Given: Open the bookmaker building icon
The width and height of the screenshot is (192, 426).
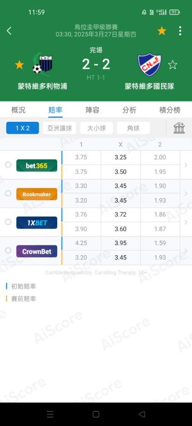Looking at the screenshot, I should click(179, 128).
